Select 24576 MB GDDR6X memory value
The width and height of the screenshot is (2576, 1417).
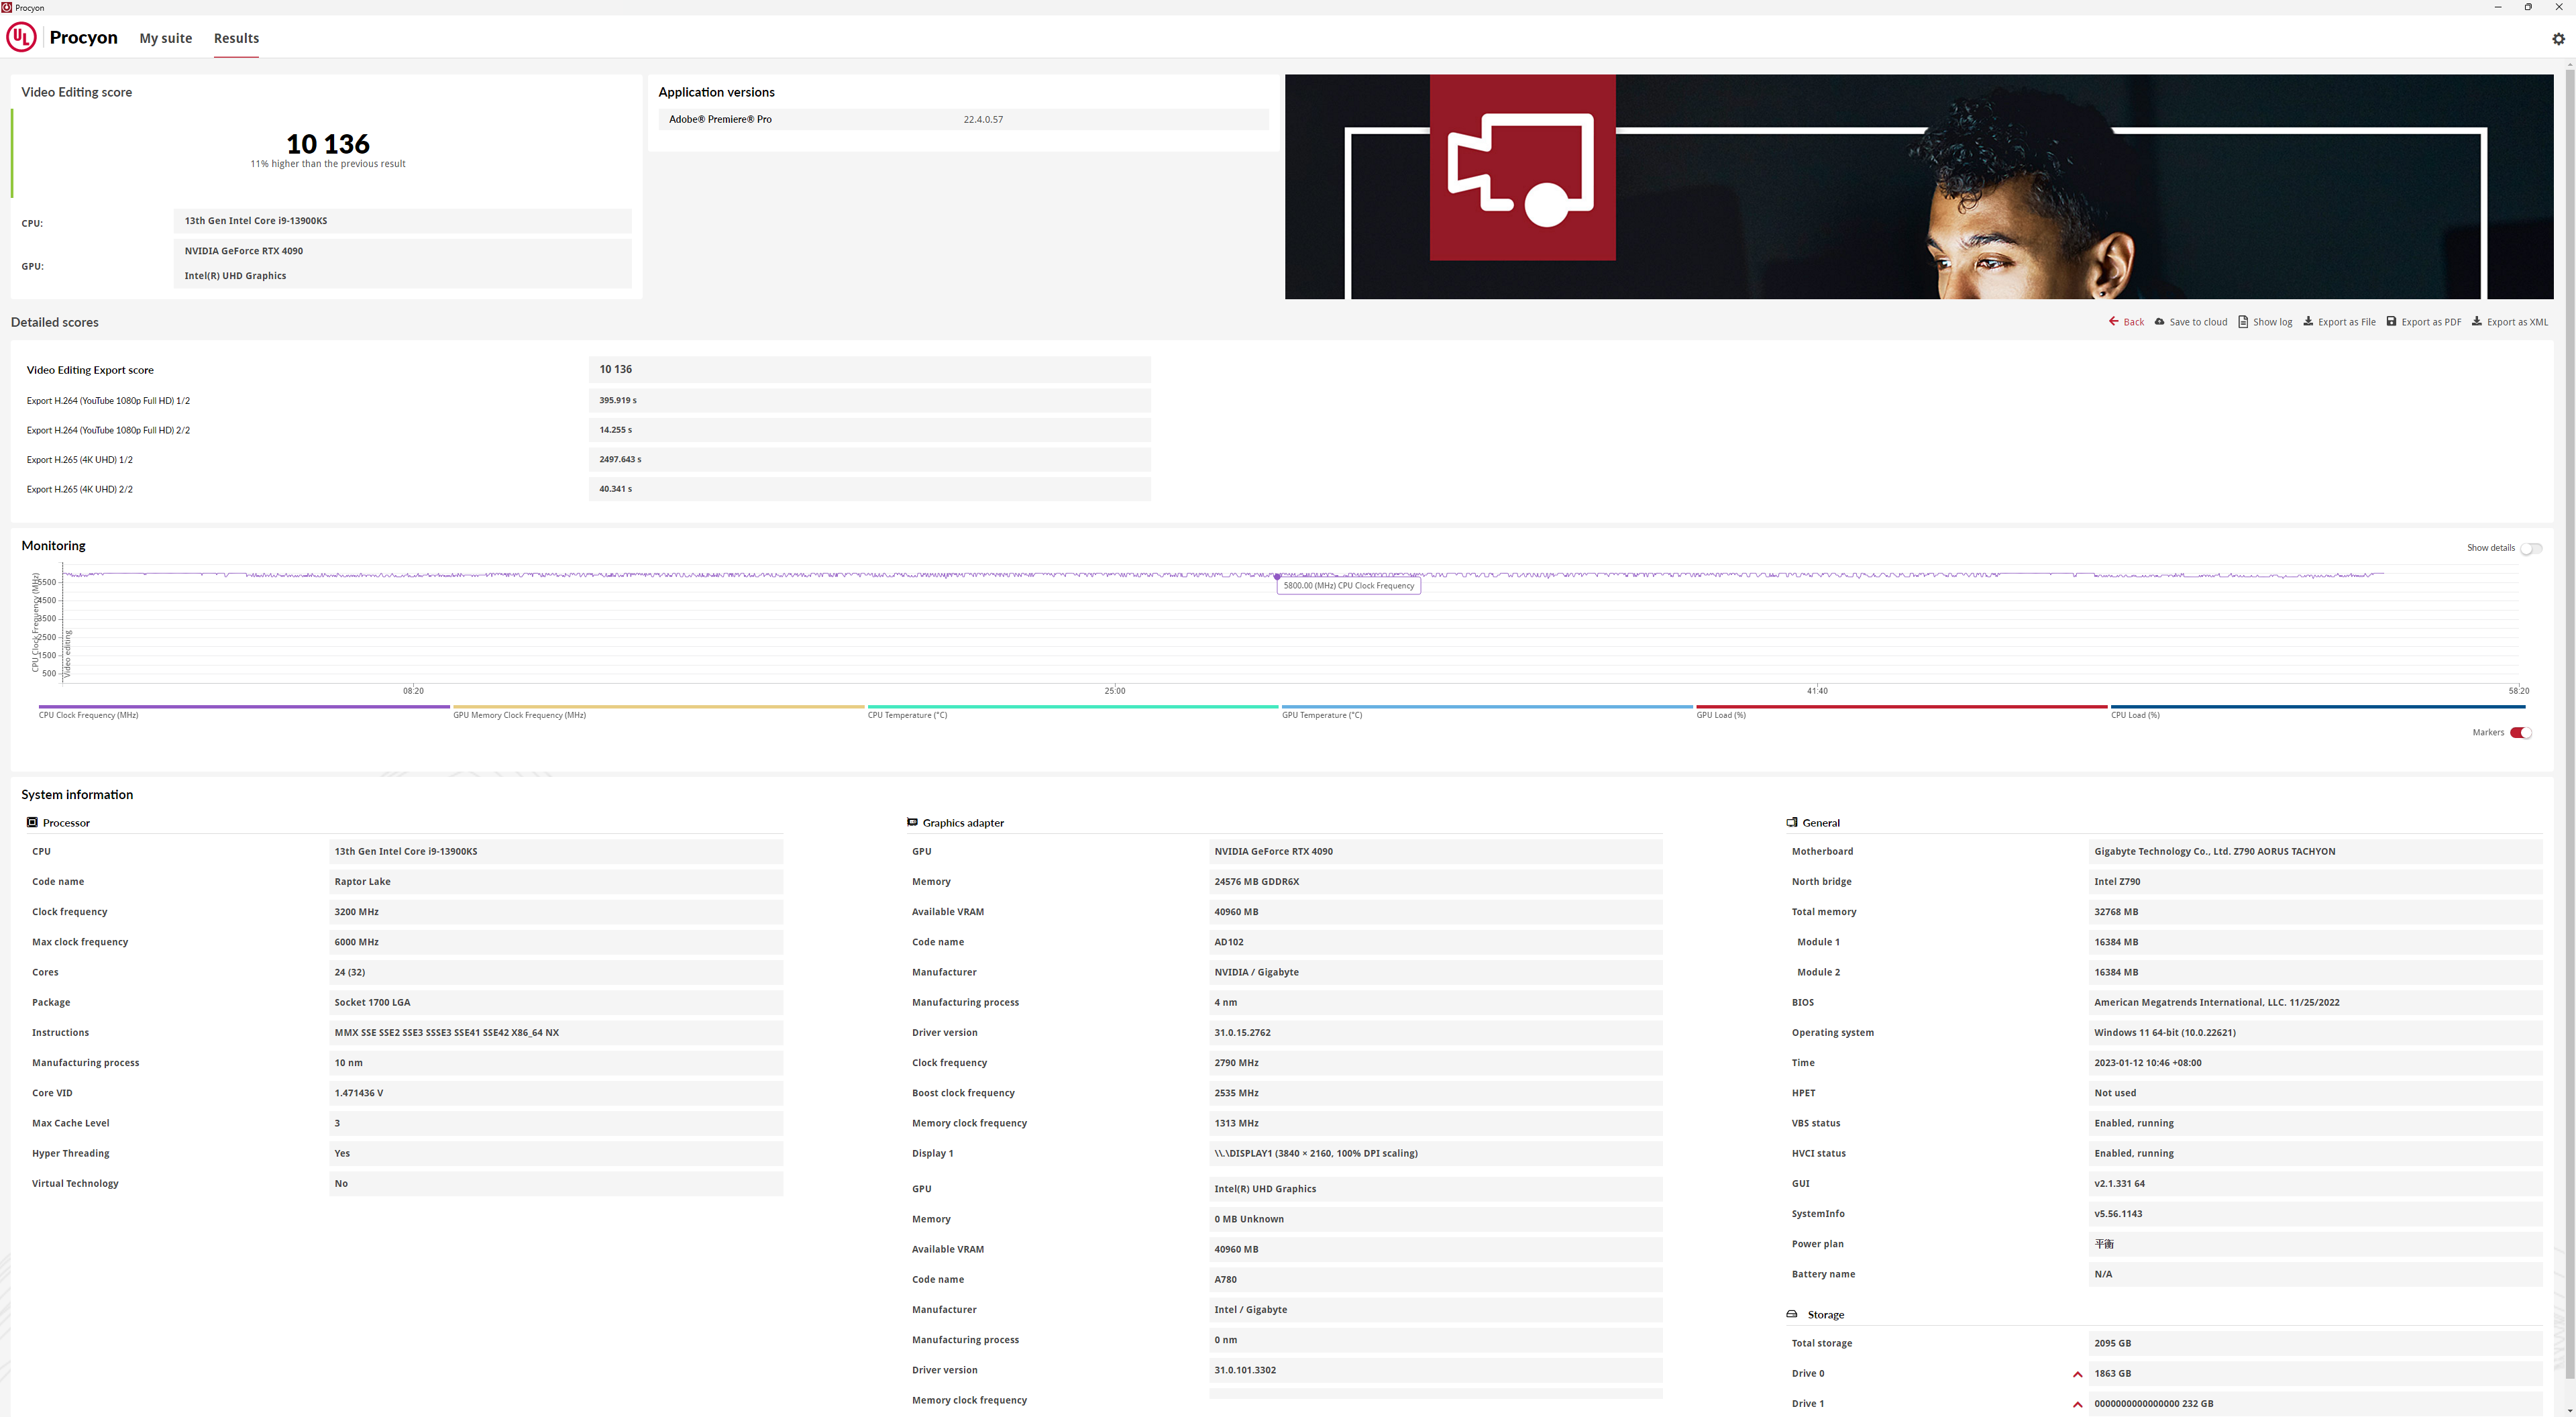[x=1436, y=882]
